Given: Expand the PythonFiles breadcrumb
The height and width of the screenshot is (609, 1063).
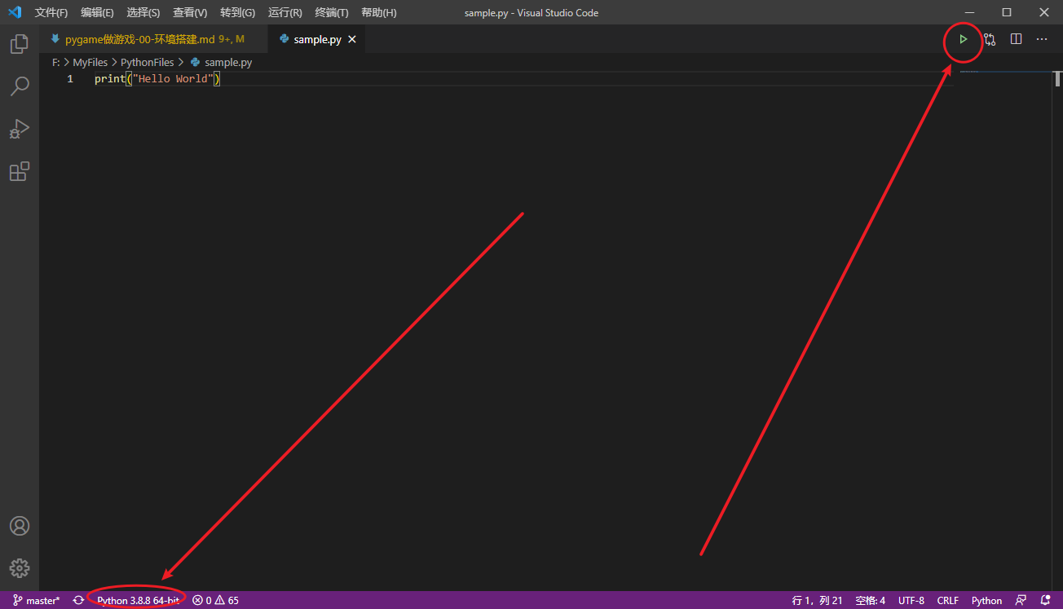Looking at the screenshot, I should [x=147, y=62].
